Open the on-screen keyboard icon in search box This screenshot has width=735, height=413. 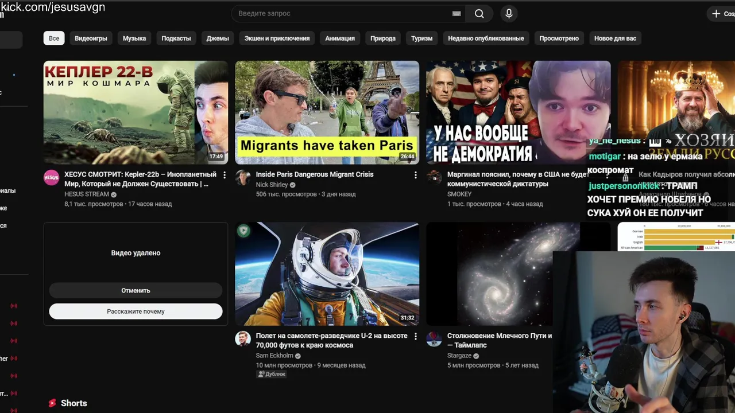457,14
